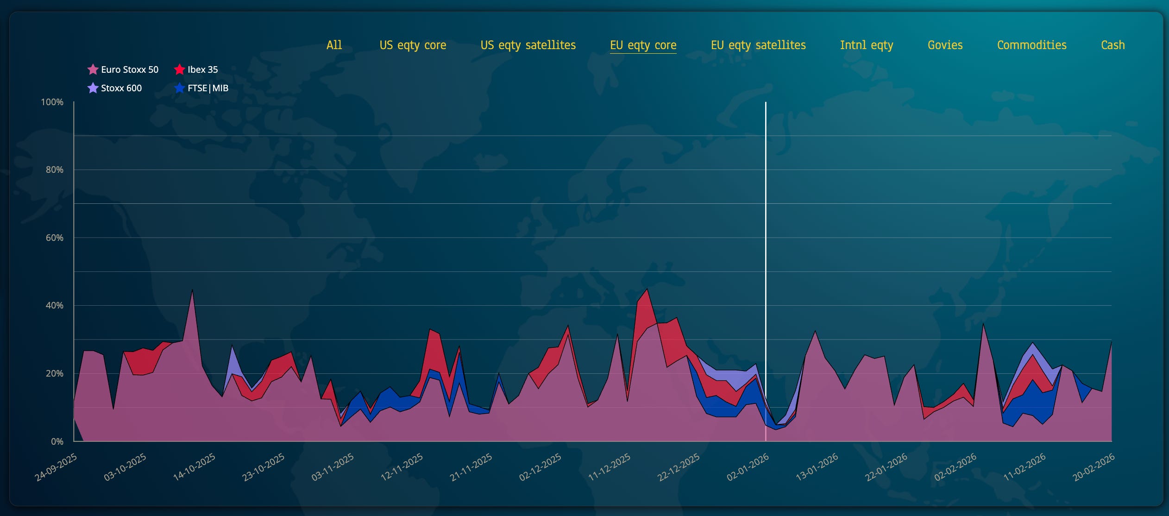Hide the Ibex 35 series via legend text
1169x516 pixels.
point(202,69)
